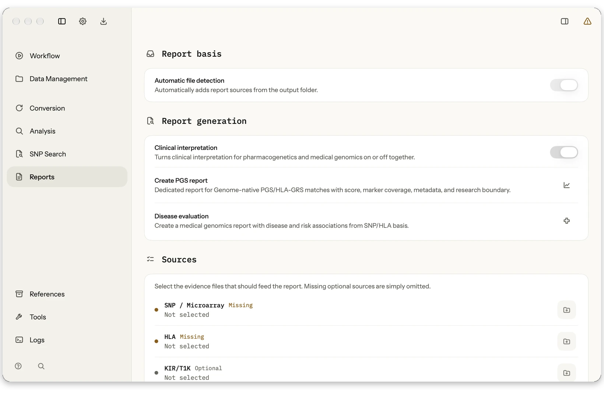Open Tools in the sidebar
The height and width of the screenshot is (396, 604).
[x=67, y=317]
